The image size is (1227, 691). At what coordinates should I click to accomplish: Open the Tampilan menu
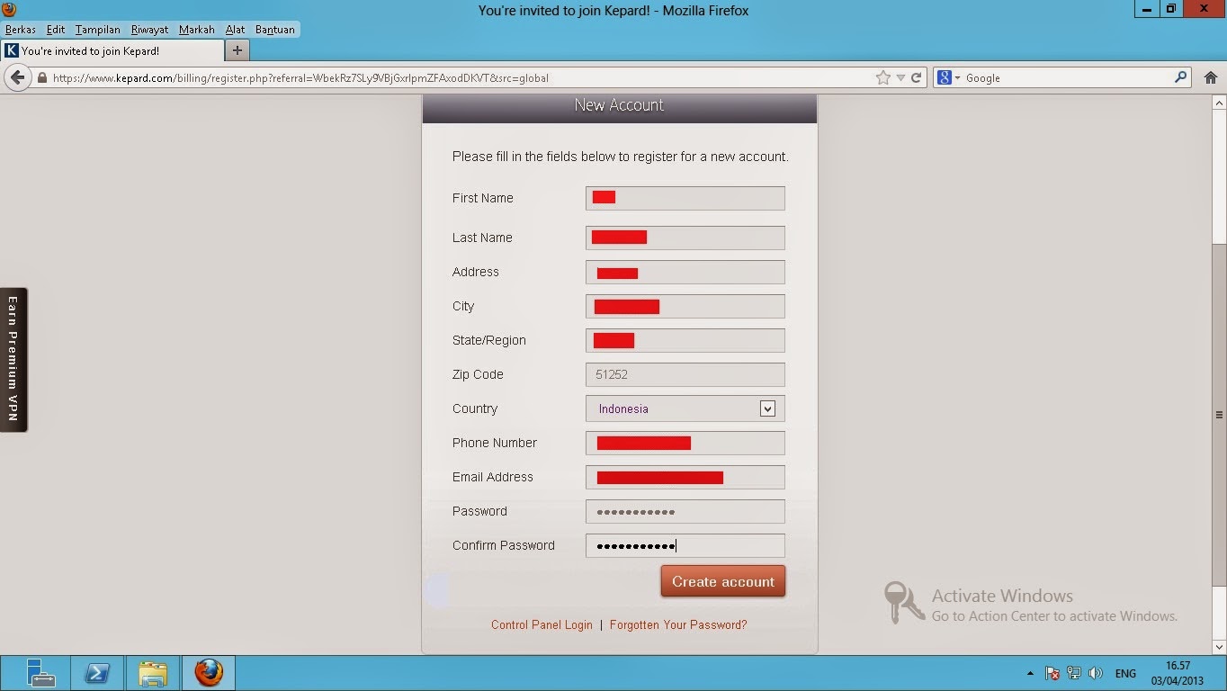point(98,30)
